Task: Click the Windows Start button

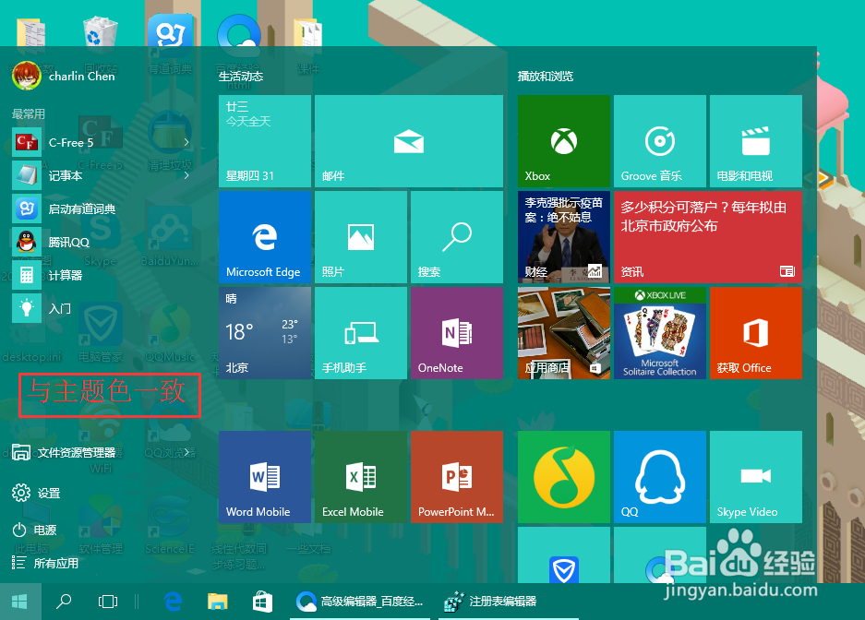Action: click(20, 602)
